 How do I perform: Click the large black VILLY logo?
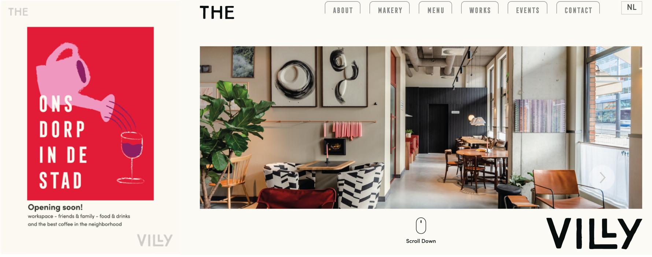click(x=594, y=234)
